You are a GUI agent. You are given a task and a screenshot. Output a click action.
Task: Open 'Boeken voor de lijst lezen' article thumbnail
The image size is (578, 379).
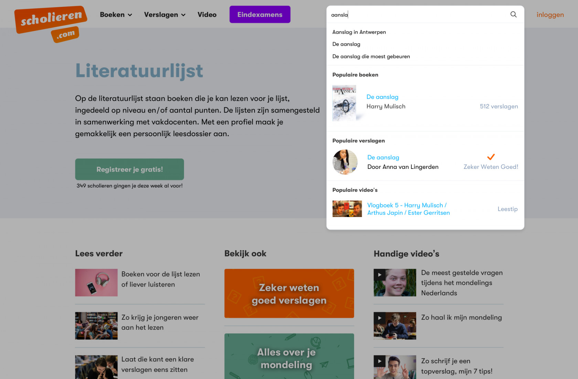click(96, 283)
